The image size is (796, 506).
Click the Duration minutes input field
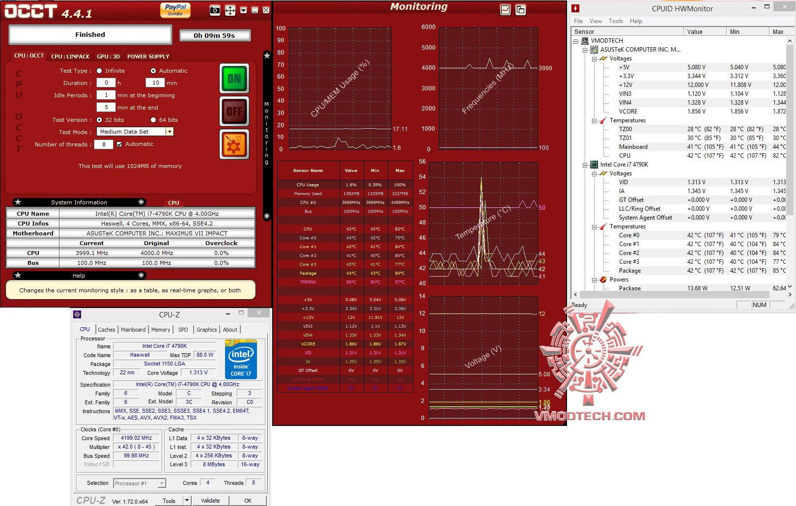pyautogui.click(x=155, y=83)
